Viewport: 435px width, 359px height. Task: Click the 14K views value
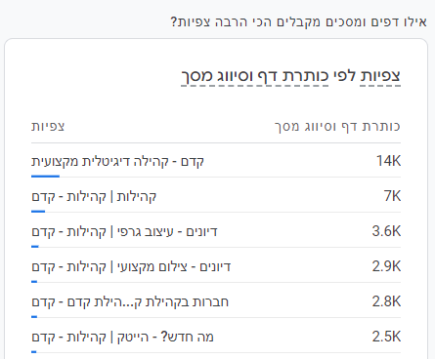pyautogui.click(x=388, y=161)
